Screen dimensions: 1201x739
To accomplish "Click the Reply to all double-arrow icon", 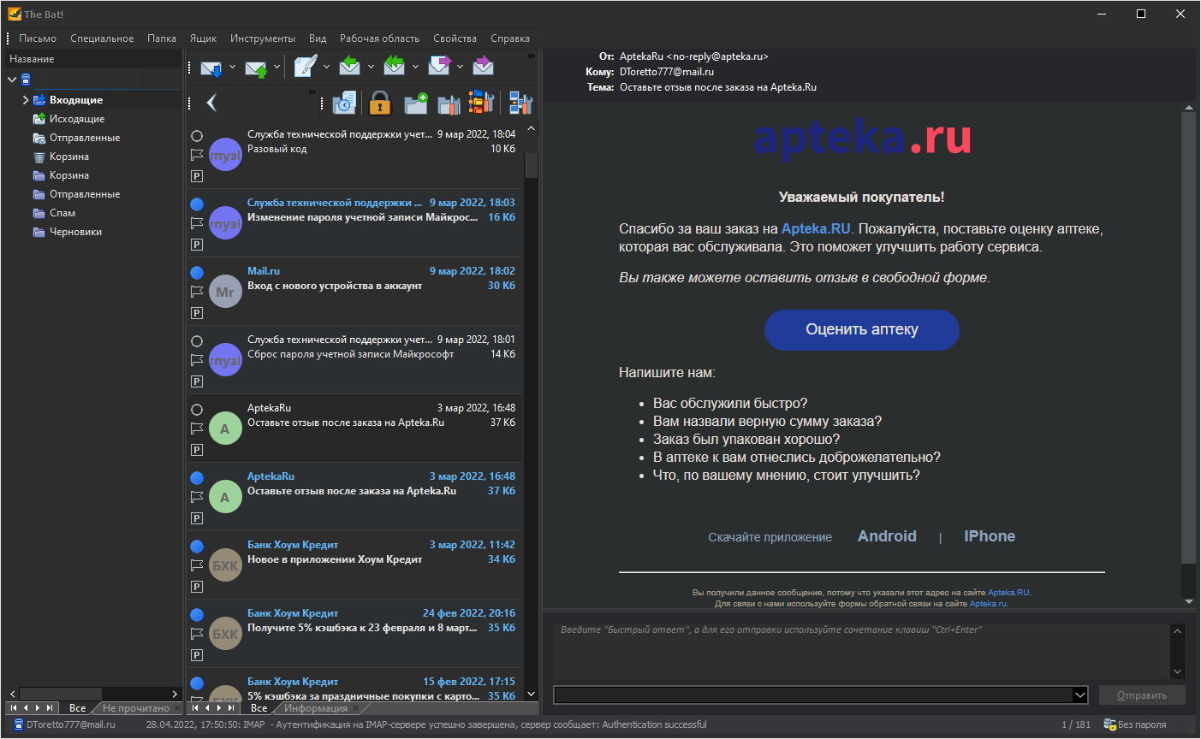I will [x=394, y=66].
